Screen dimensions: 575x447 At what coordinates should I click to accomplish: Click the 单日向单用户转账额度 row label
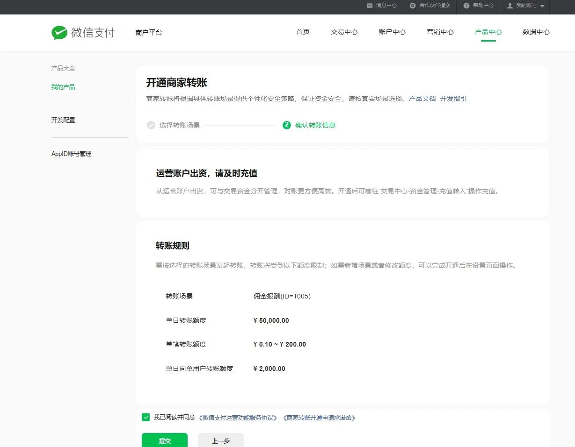[x=199, y=369]
